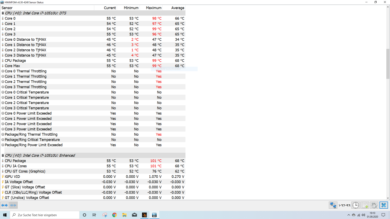Select the GT (Slice) Voltage Offset row
390x219 pixels.
tap(93, 187)
